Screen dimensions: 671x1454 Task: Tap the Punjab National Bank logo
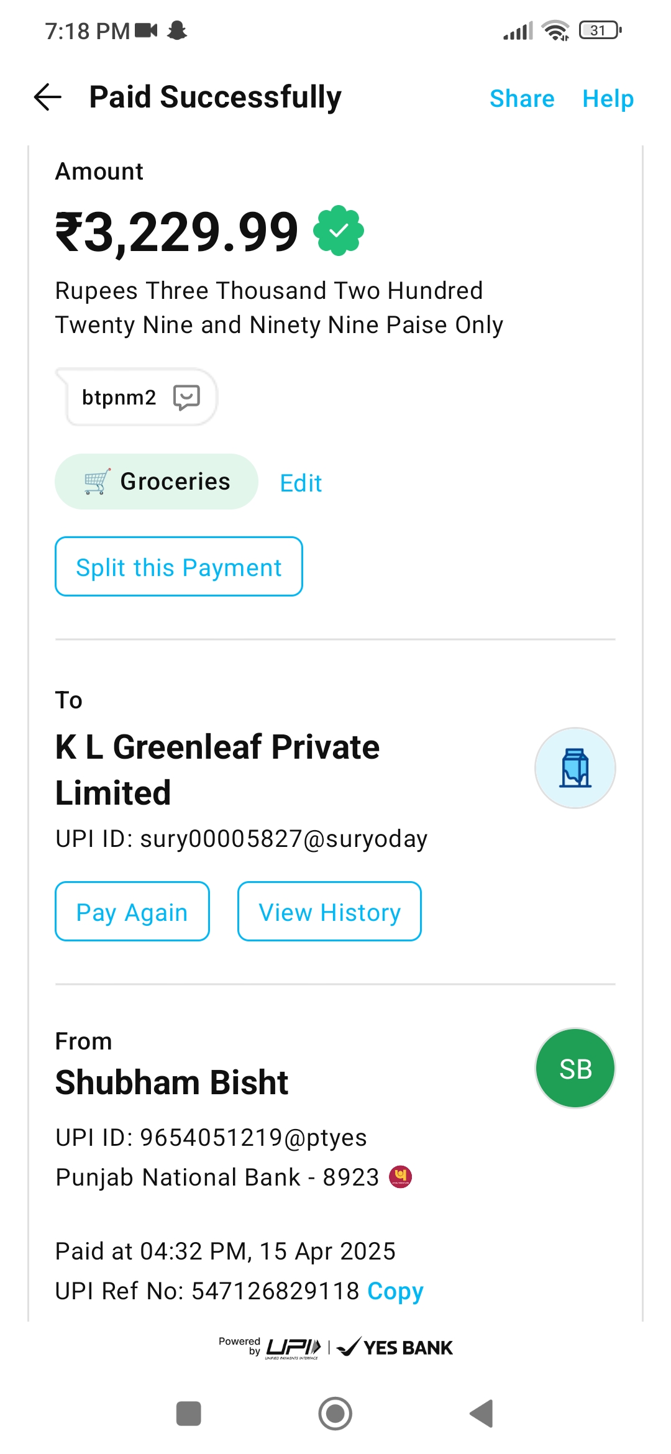[400, 1176]
